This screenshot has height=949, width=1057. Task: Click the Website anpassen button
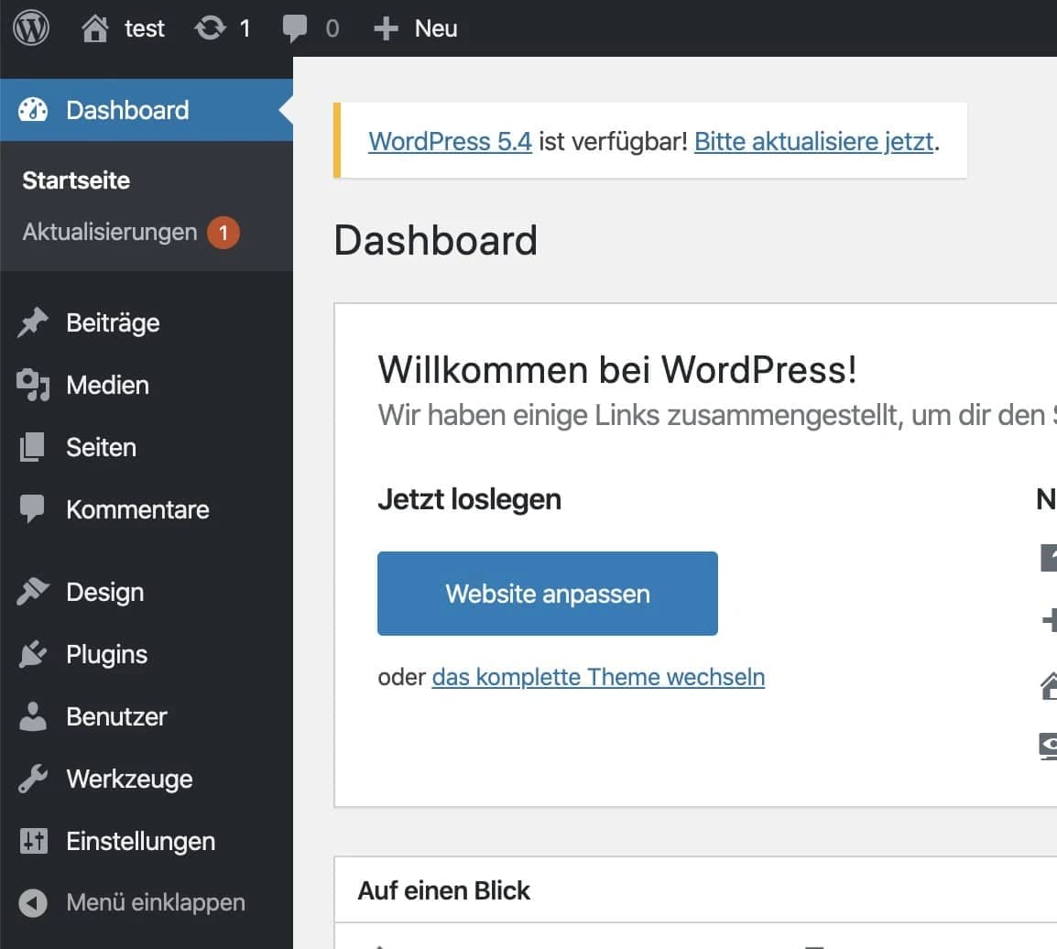click(547, 594)
